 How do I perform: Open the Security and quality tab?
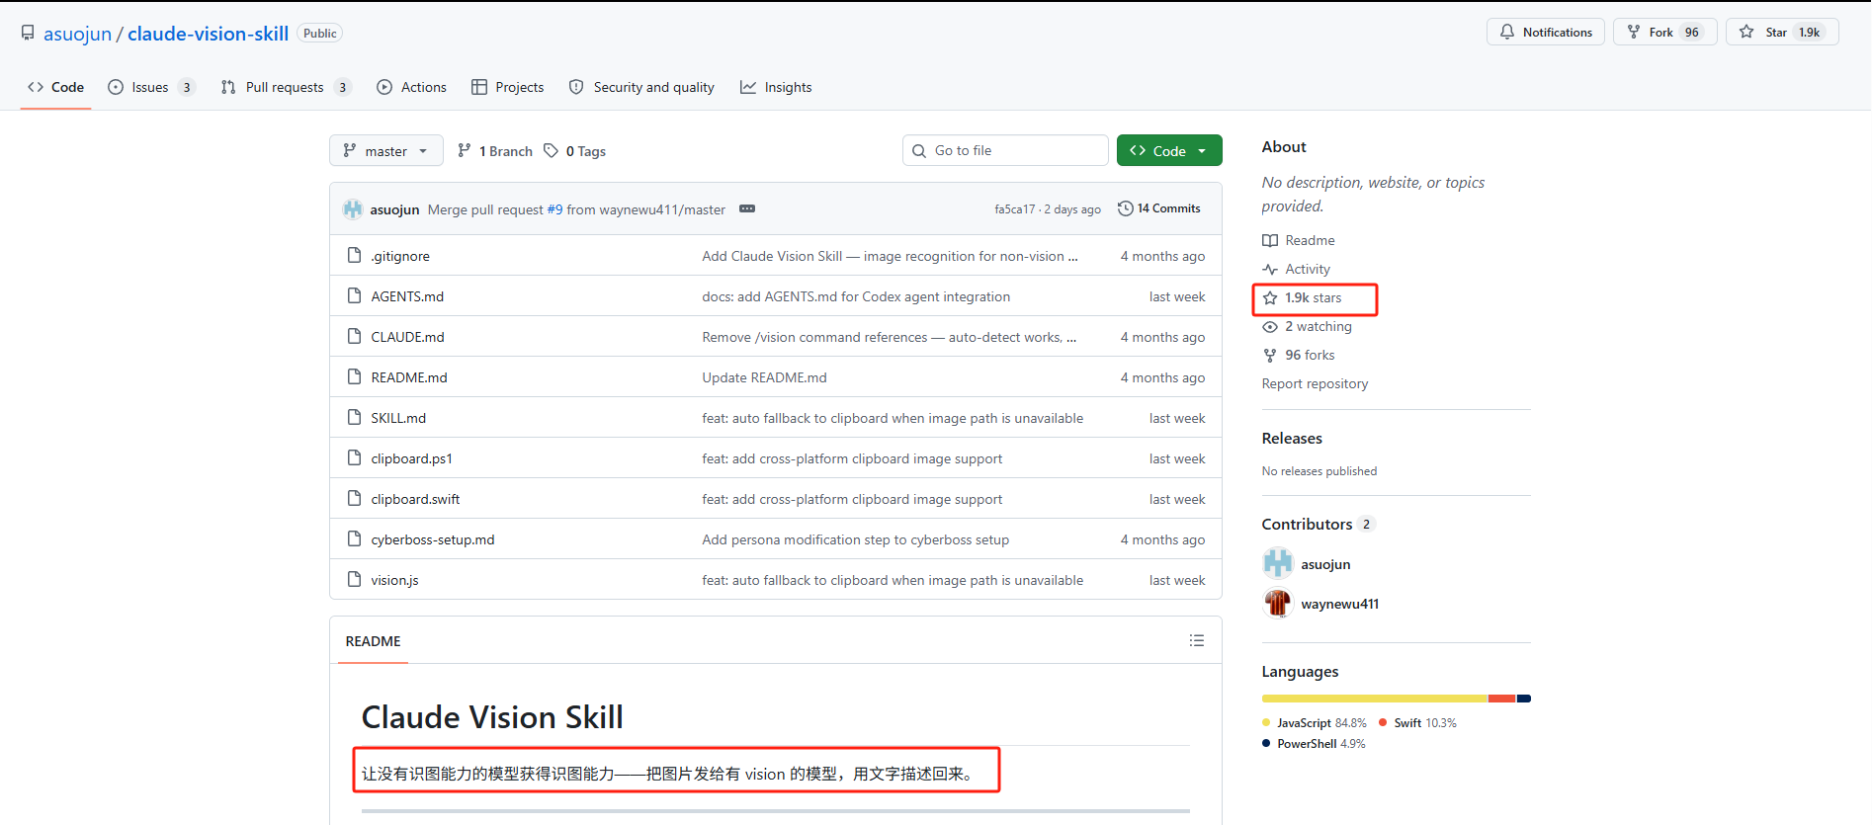[x=641, y=87]
